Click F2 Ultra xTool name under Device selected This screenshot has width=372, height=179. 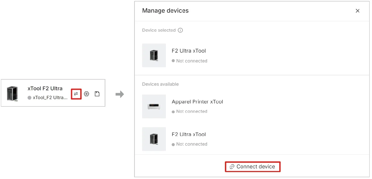pos(189,51)
